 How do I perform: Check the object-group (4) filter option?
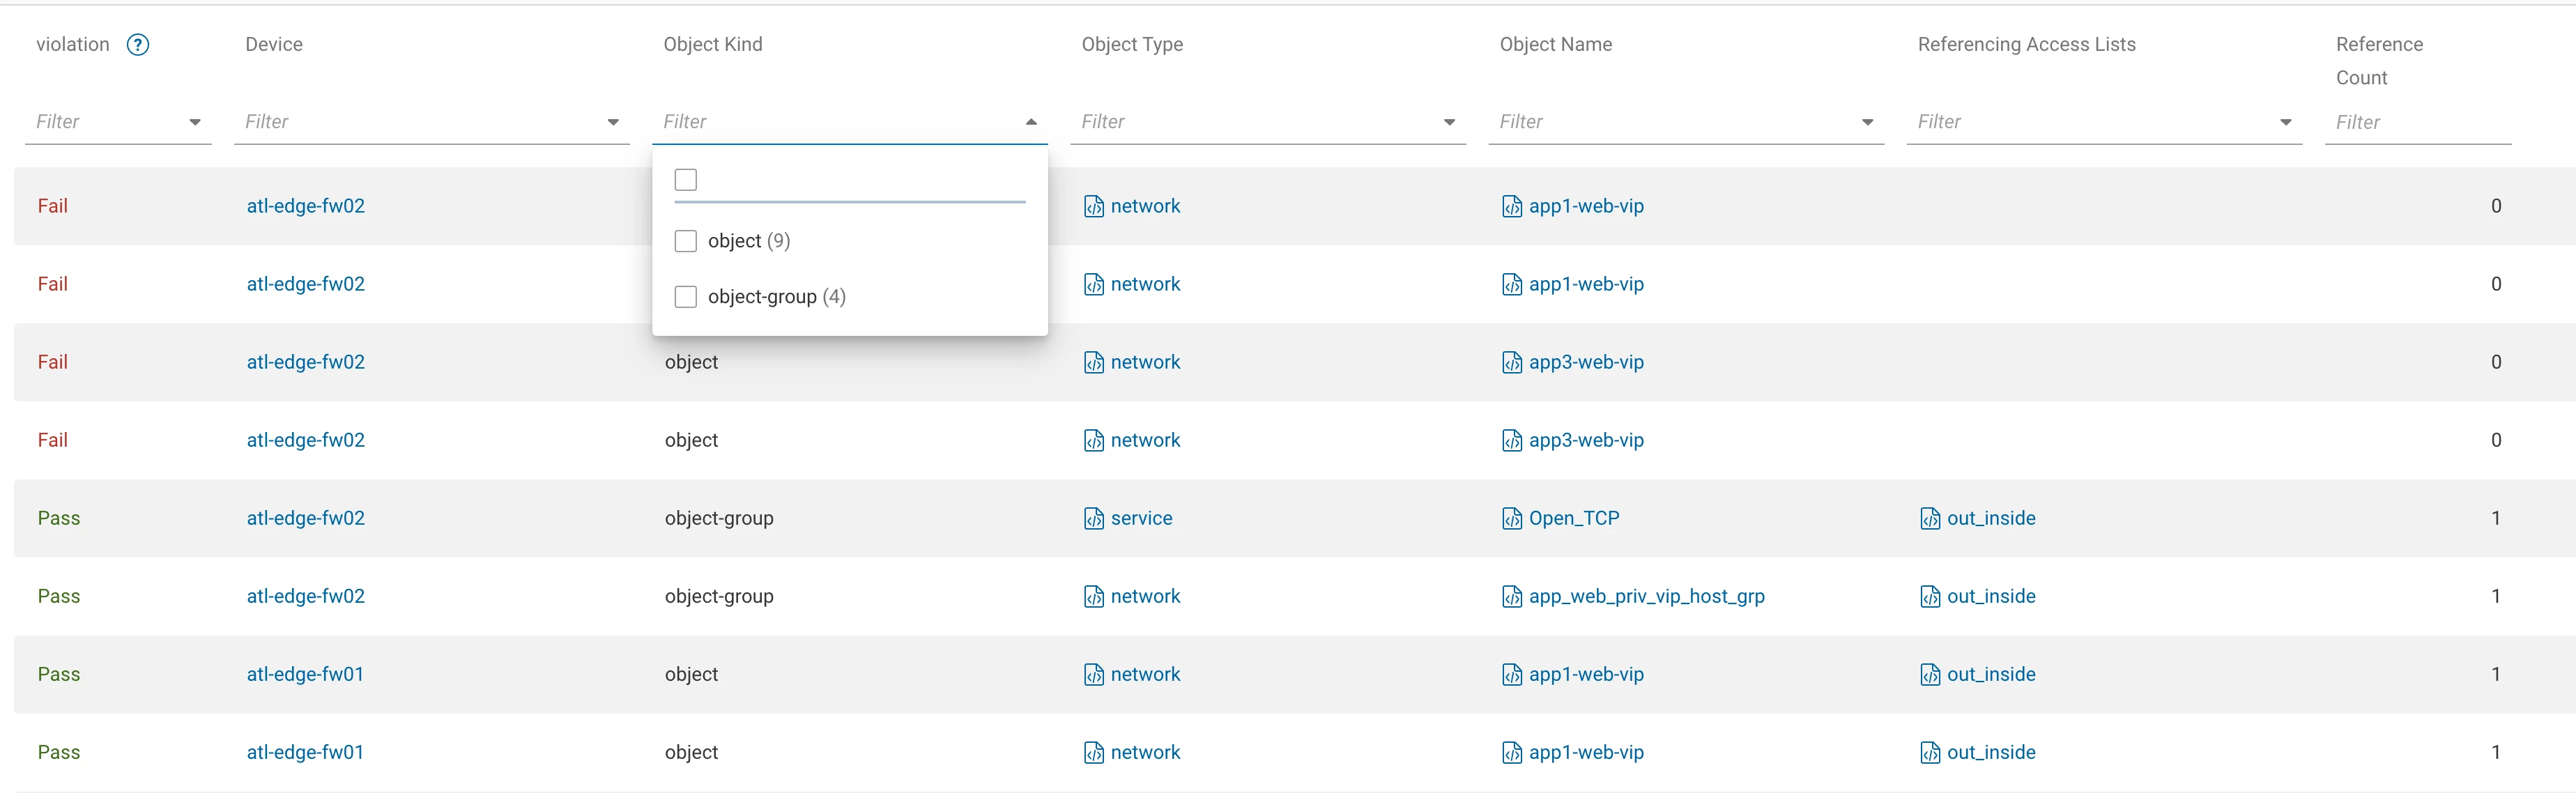(x=686, y=297)
